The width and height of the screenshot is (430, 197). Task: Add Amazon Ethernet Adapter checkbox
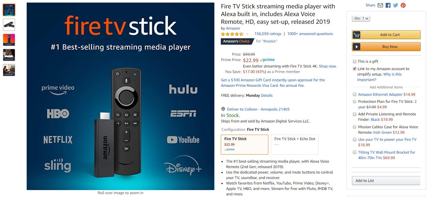coord(354,94)
